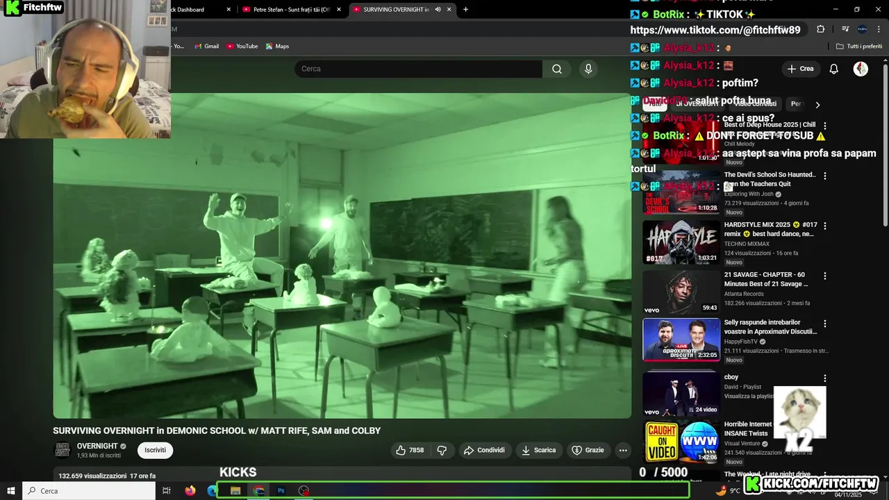
Task: Launch Firefox from the taskbar
Action: pyautogui.click(x=190, y=491)
